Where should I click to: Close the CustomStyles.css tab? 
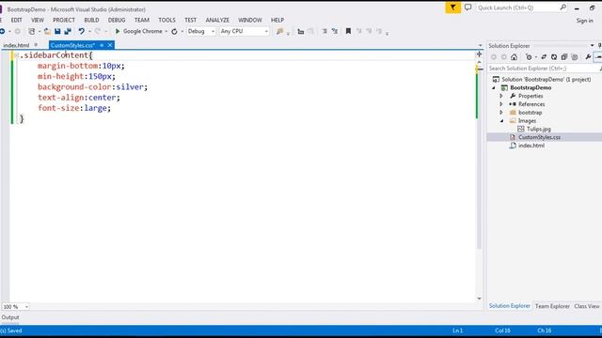coord(110,45)
